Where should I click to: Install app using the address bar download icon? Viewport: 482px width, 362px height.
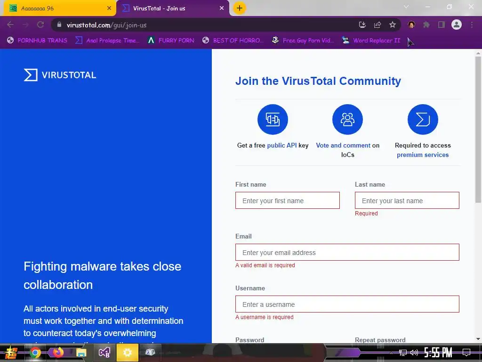362,25
